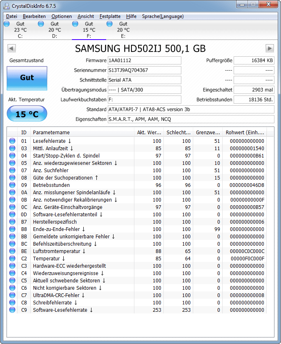The image size is (281, 344).
Task: Click the Gut health status button
Action: (x=27, y=78)
